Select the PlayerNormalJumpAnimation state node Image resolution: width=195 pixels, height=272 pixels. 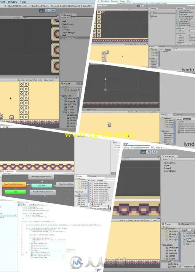coord(41,177)
